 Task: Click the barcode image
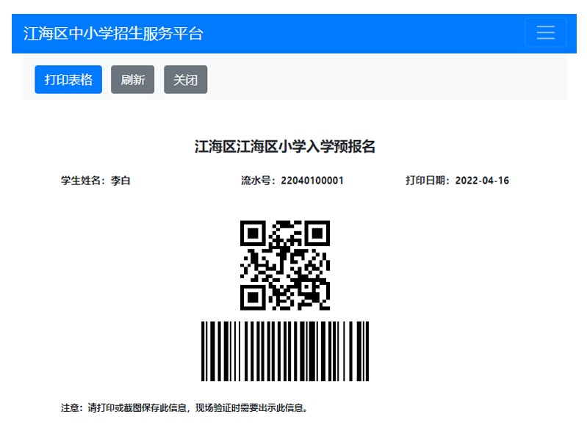[285, 351]
